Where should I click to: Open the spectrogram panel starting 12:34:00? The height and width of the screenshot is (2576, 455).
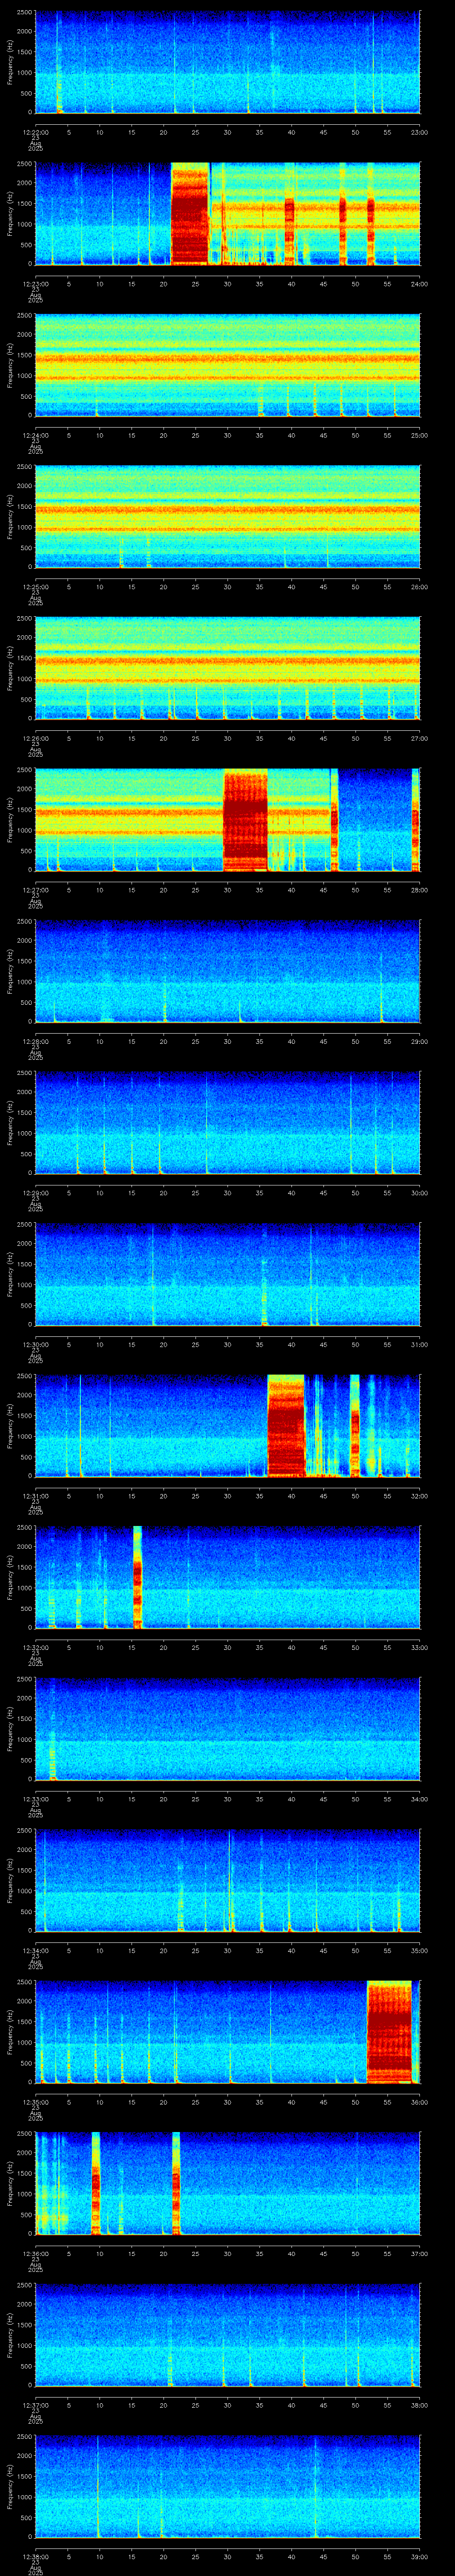227,1880
